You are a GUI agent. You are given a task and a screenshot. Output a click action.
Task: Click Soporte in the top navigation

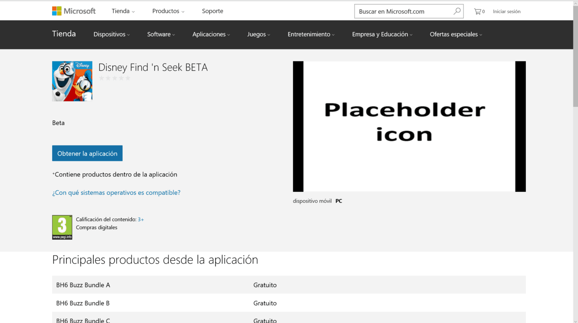coord(212,11)
